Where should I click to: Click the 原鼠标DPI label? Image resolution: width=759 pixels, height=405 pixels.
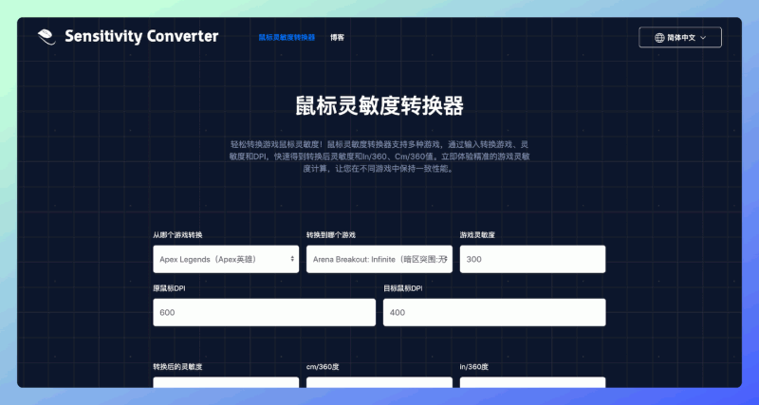[x=170, y=288]
